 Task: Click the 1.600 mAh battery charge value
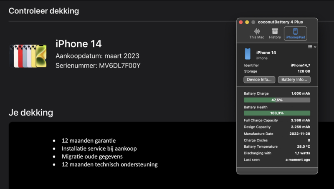(301, 93)
